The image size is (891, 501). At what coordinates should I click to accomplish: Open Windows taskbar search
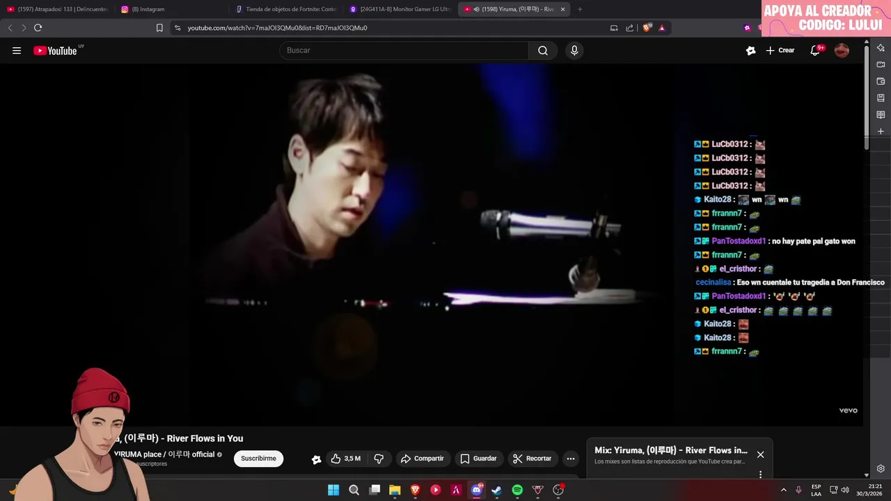354,490
